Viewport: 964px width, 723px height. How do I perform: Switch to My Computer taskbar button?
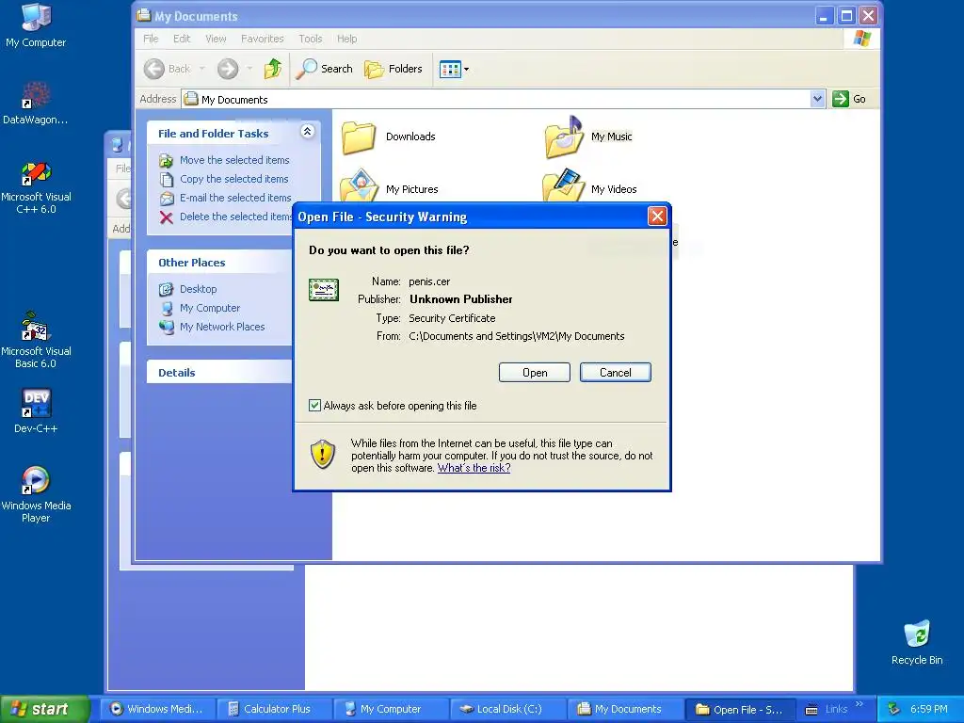coord(392,709)
